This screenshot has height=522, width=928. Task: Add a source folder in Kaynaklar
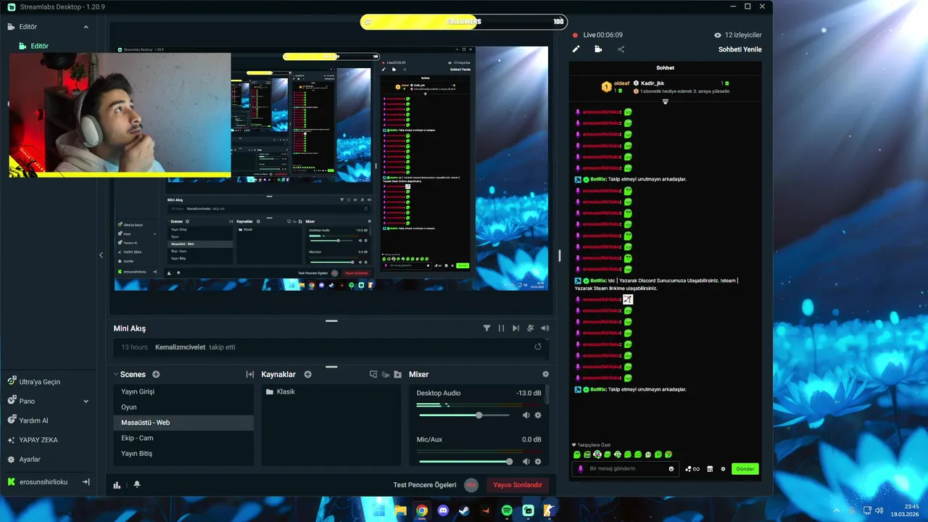[x=397, y=374]
